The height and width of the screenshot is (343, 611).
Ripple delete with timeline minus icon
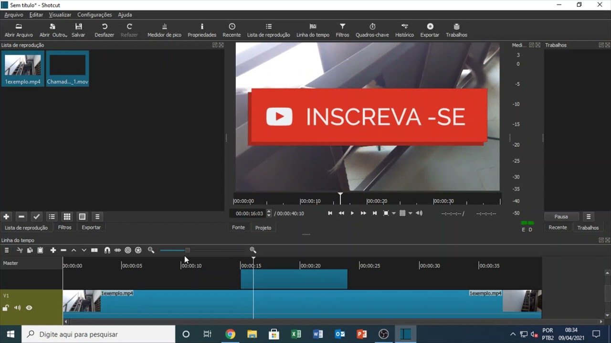[63, 250]
